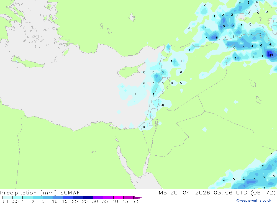Click the "10" legend scale label
277x203 pixels.
pyautogui.click(x=55, y=201)
